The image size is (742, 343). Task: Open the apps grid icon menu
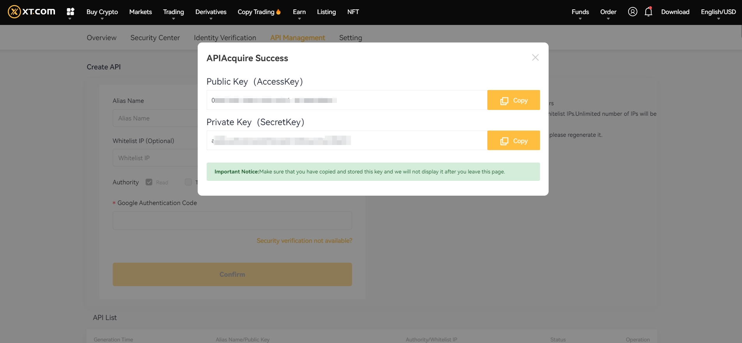[70, 12]
